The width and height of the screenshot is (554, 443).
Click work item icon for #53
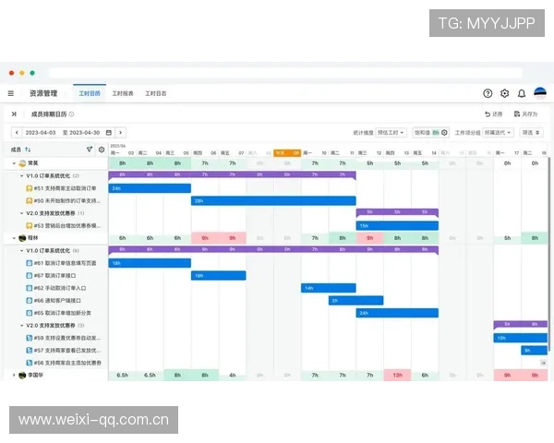tap(30, 225)
